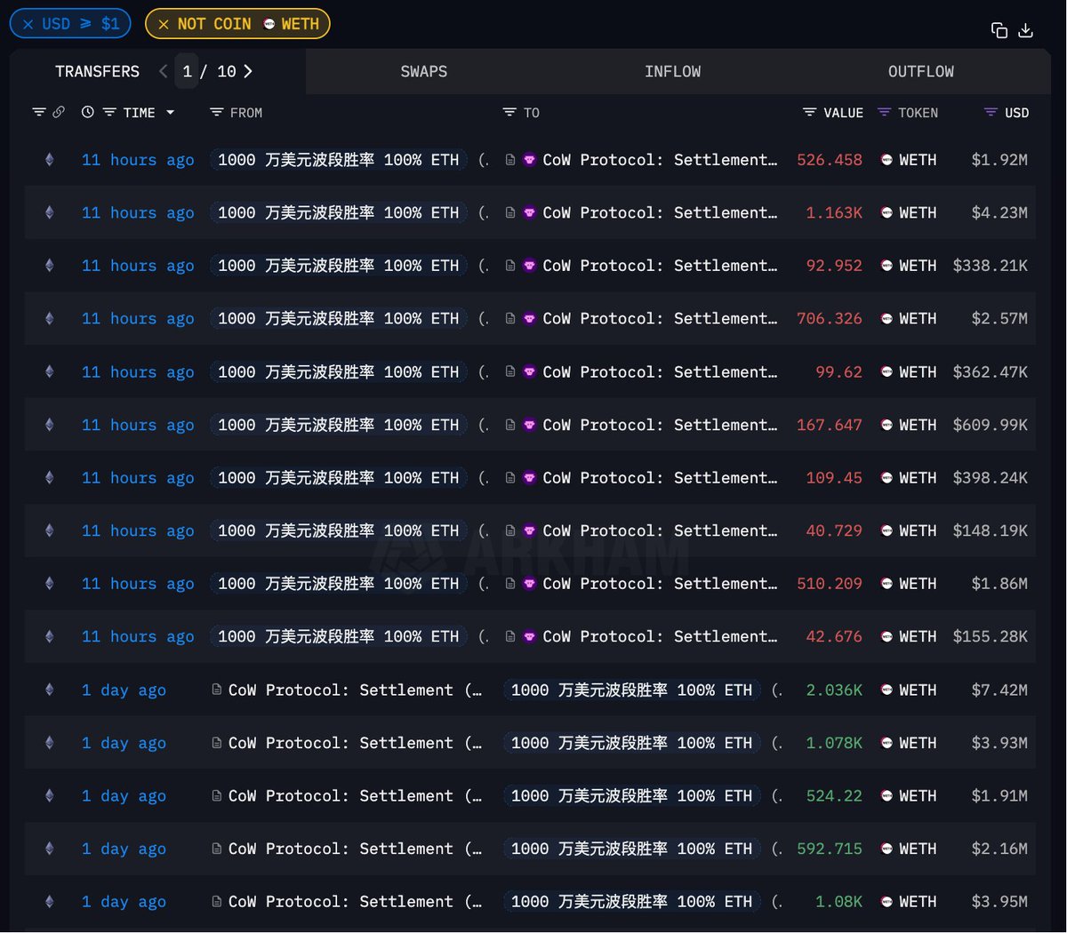Click USD amount $2.16M
1067x933 pixels.
999,849
